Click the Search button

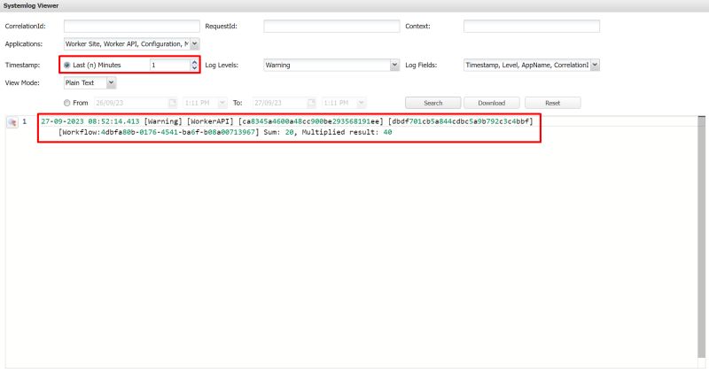(x=433, y=103)
